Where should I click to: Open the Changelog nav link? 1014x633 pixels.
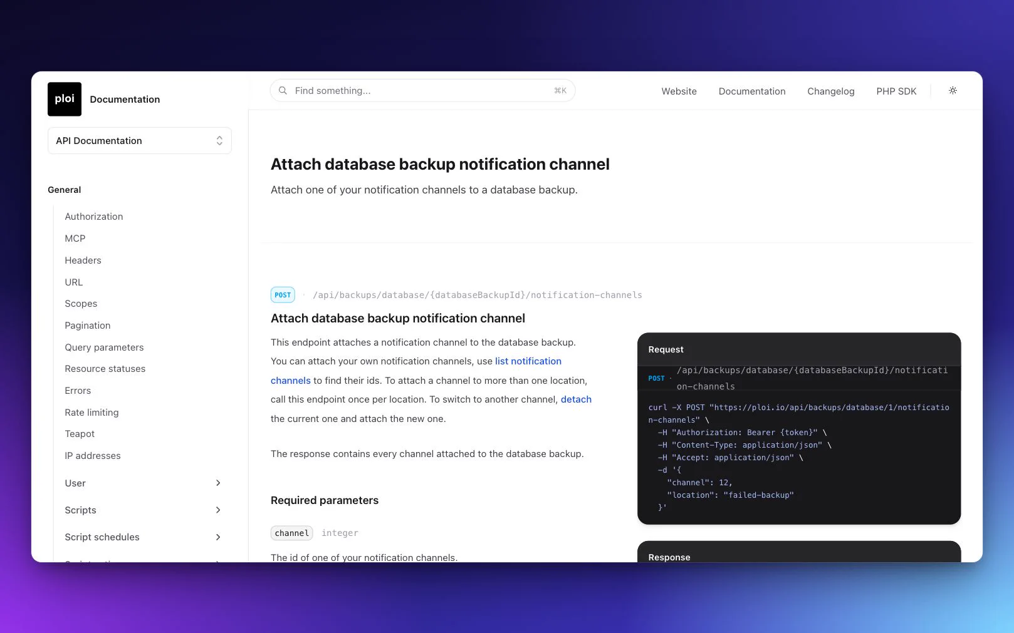[830, 91]
